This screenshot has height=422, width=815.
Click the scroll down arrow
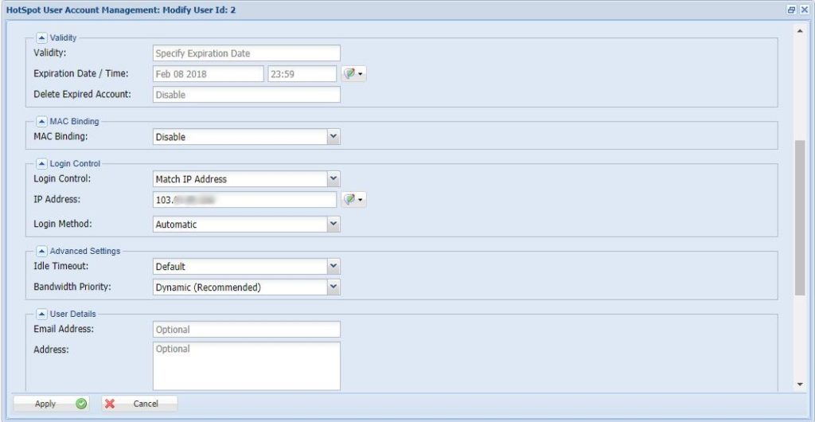[800, 385]
